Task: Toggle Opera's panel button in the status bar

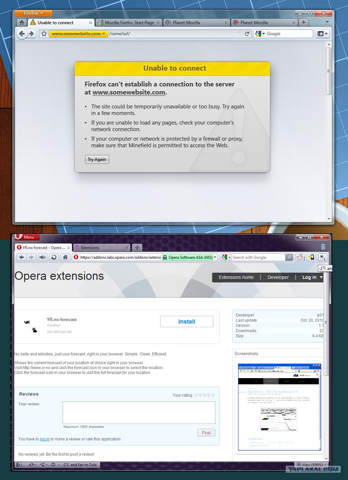Action: (x=19, y=465)
